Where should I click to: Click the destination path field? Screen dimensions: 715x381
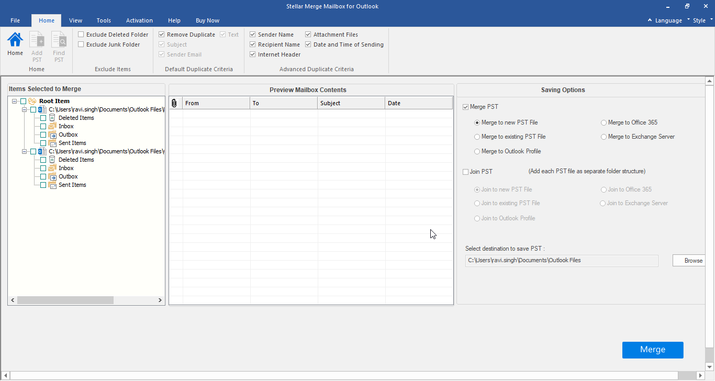[x=562, y=261]
